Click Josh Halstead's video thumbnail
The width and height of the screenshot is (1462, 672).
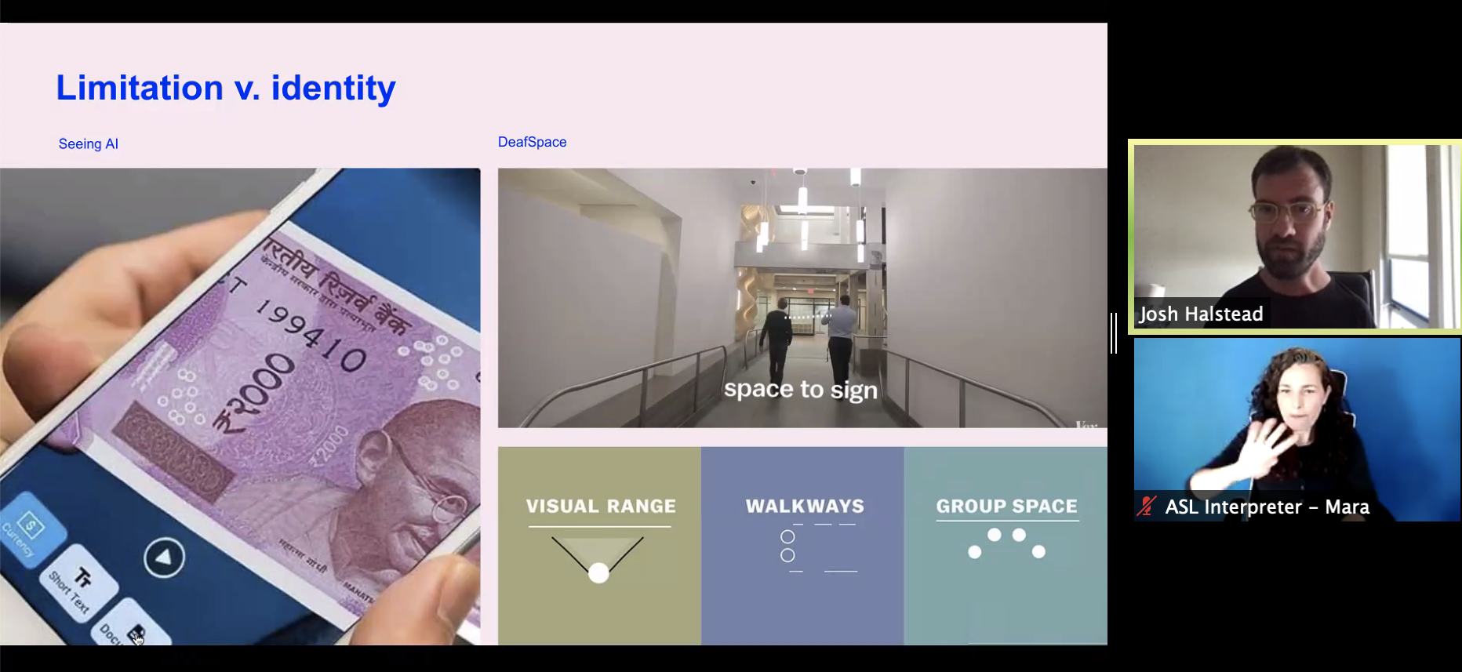(1295, 237)
